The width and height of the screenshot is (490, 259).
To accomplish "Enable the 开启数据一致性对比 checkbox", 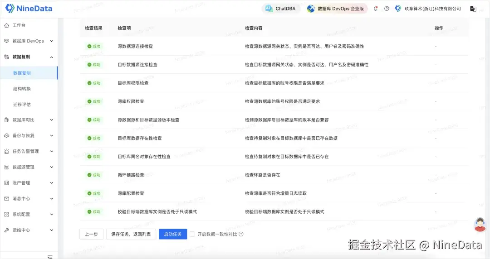I will pyautogui.click(x=192, y=234).
